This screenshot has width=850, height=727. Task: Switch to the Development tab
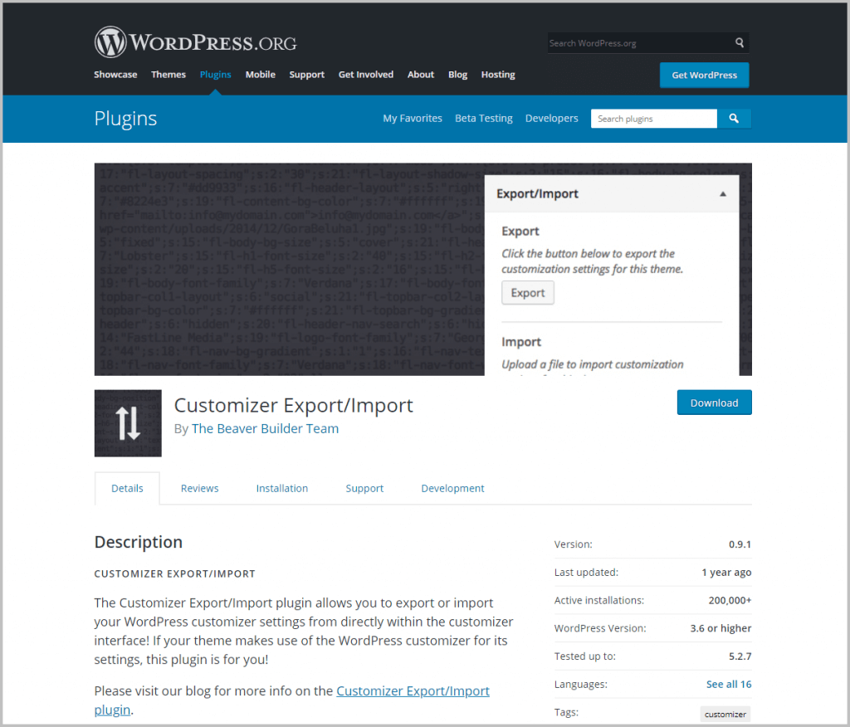click(452, 489)
